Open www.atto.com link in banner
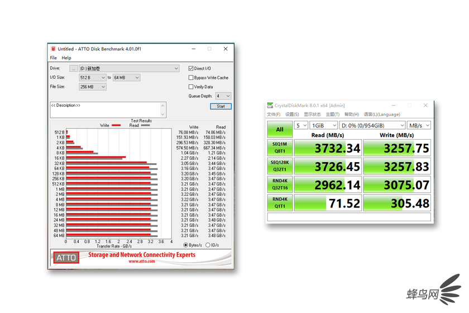This screenshot has width=469, height=313. point(142,261)
